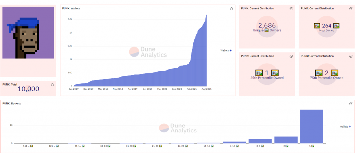Click the 2,686 Unique Owners value
Viewport: 356px width, 154px height.
267,25
